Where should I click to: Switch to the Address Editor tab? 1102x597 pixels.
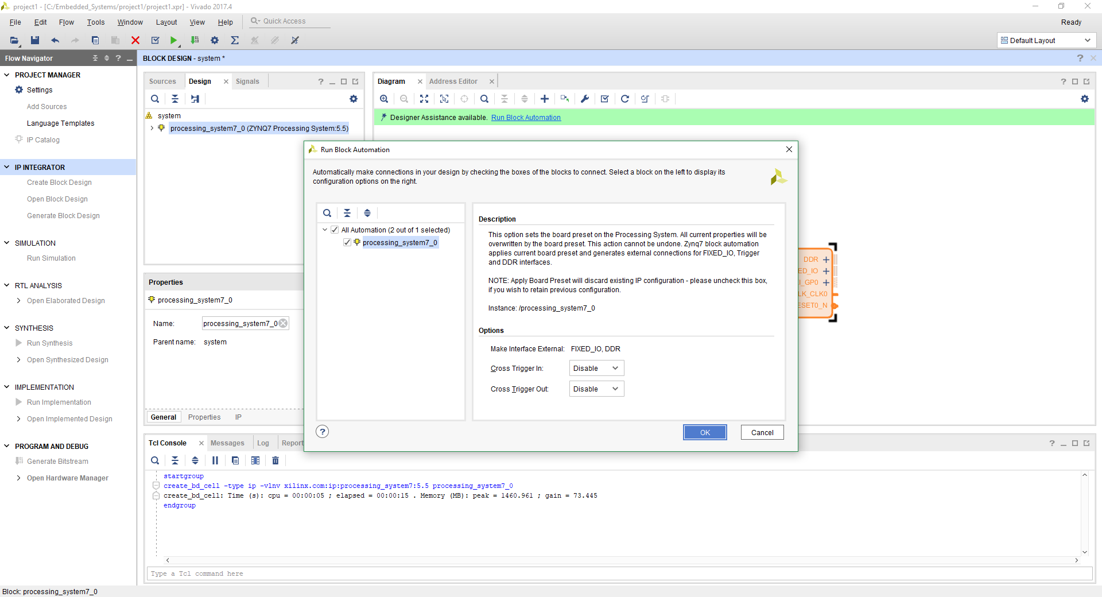[x=453, y=81]
